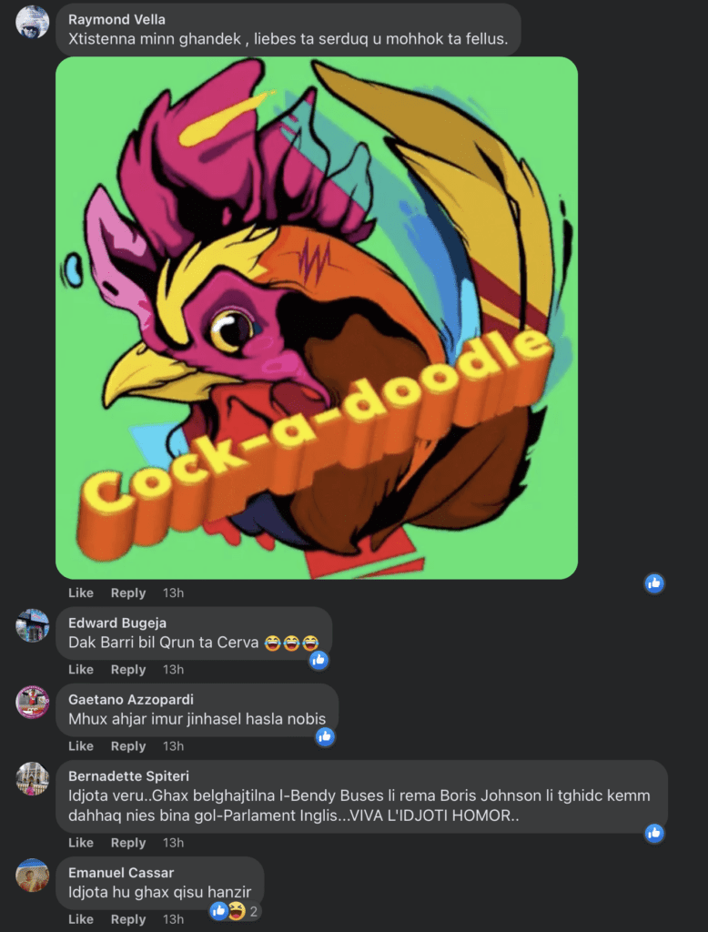The image size is (708, 932).
Task: Open Raymond Vella's profile picture
Action: [32, 23]
